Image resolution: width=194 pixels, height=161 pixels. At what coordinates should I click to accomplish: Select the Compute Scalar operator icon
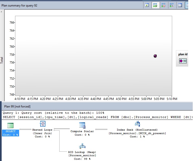(x=82, y=125)
